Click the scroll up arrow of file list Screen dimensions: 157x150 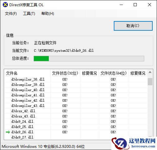click(x=150, y=73)
